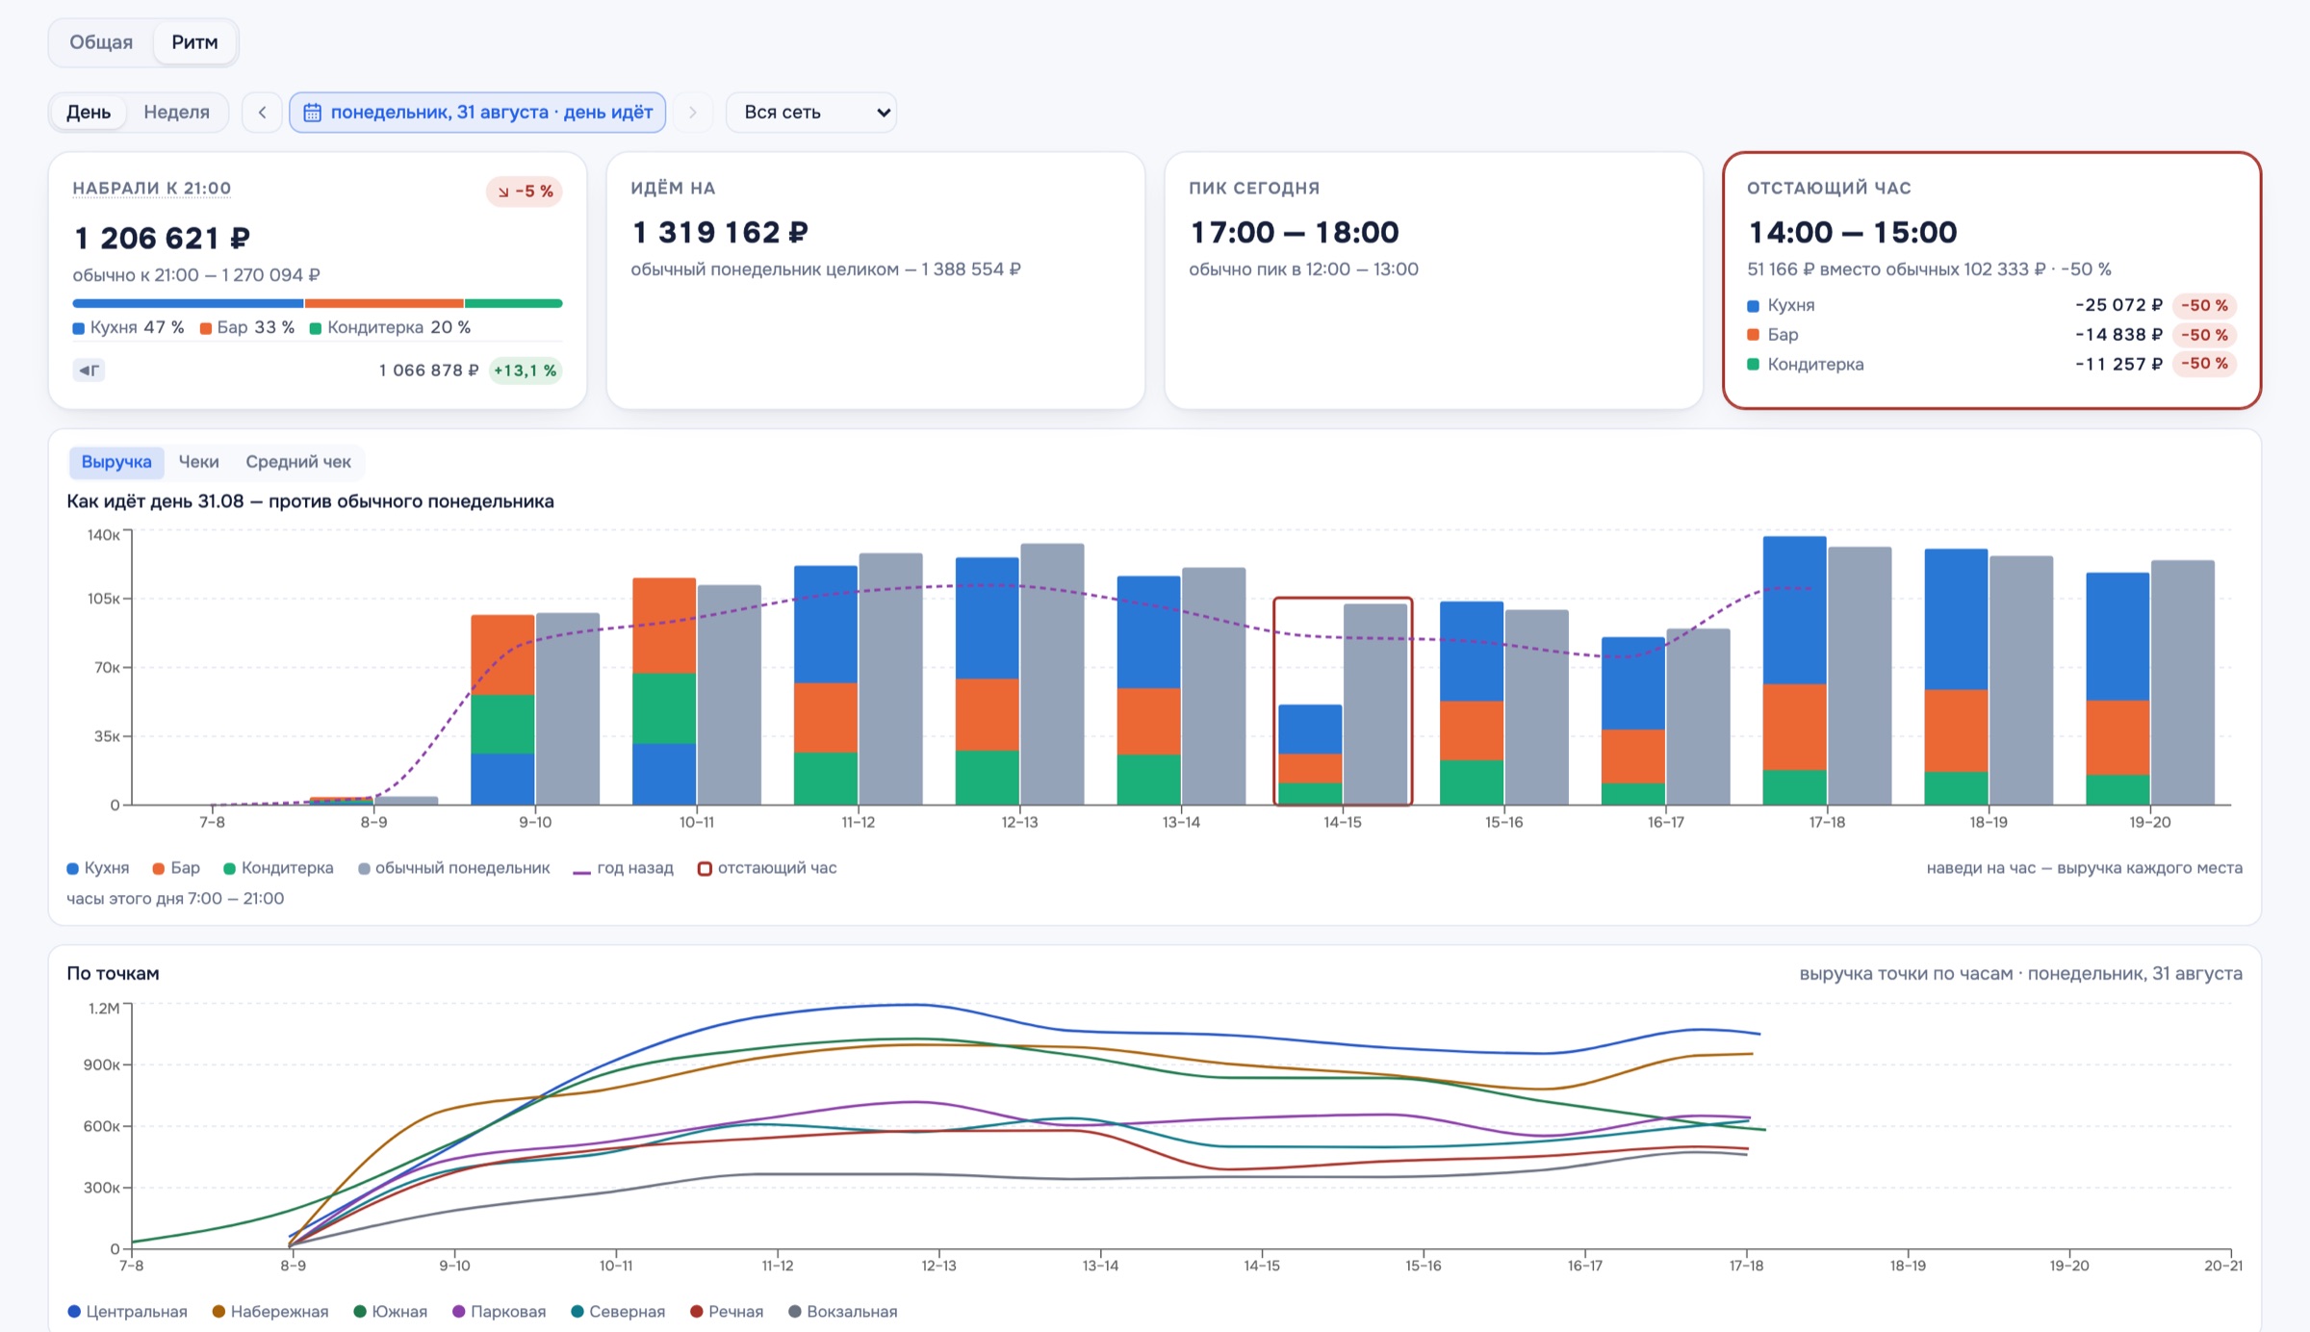Image resolution: width=2310 pixels, height=1332 pixels.
Task: Click the 17:00 — 18:00 peak value
Action: 1295,232
